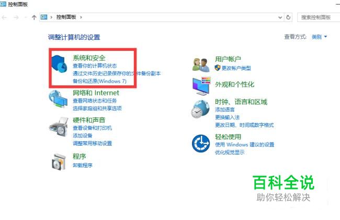Click the shield icon beside 更改帐户类型

(218, 68)
